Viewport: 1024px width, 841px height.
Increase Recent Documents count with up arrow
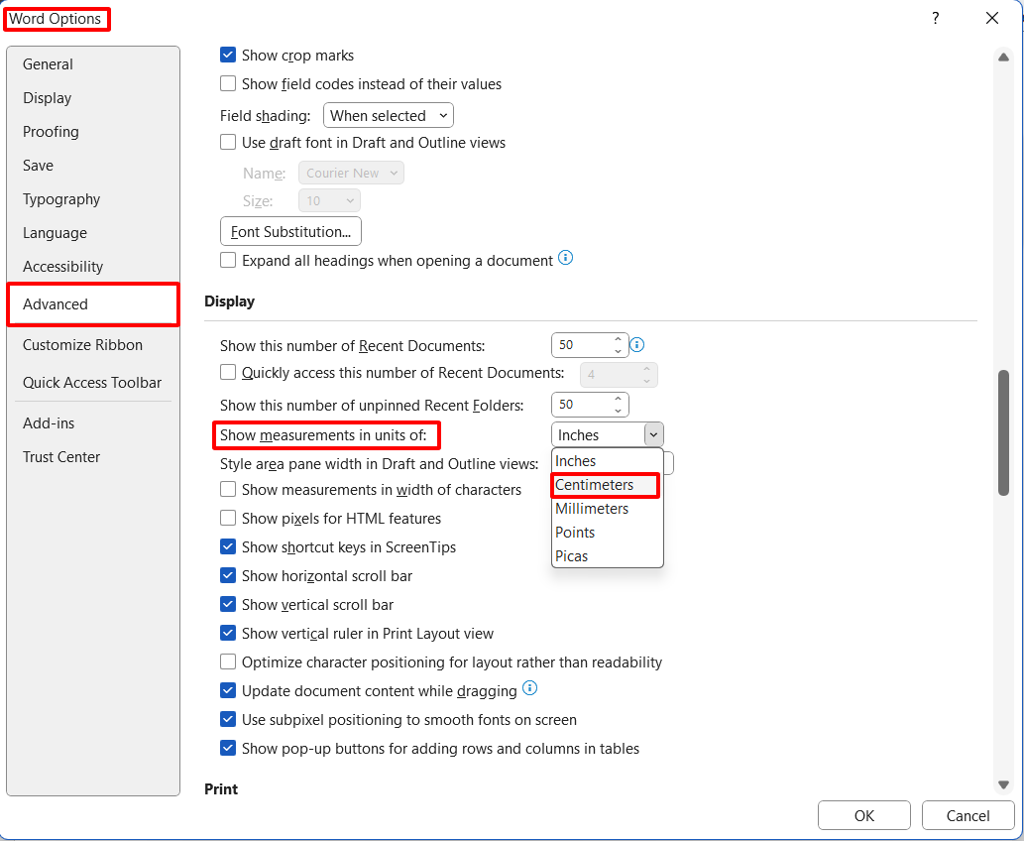coord(618,339)
